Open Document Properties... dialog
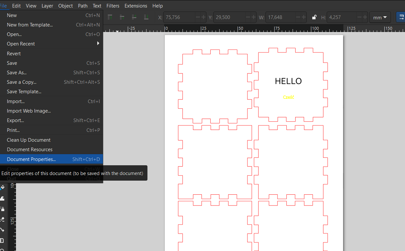Screen dimensions: 405x251 click(51, 159)
